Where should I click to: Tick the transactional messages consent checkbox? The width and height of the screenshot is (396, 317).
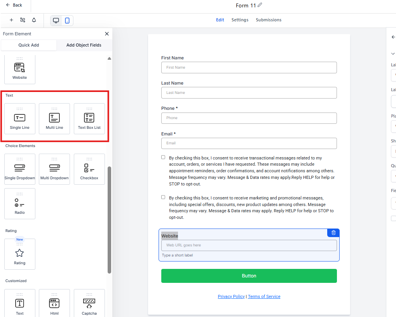coord(163,158)
